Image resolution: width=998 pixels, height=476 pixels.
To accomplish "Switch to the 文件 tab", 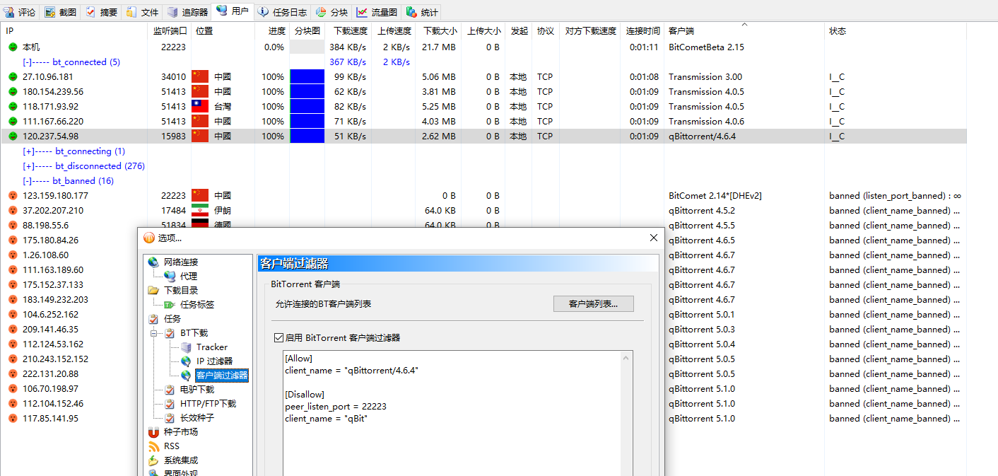I will pos(142,12).
